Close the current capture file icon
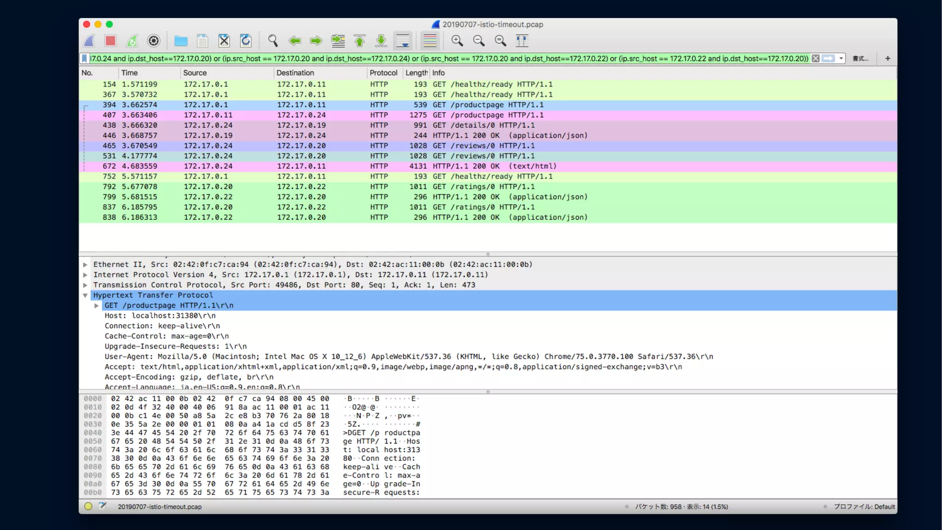The height and width of the screenshot is (530, 942). click(x=224, y=41)
